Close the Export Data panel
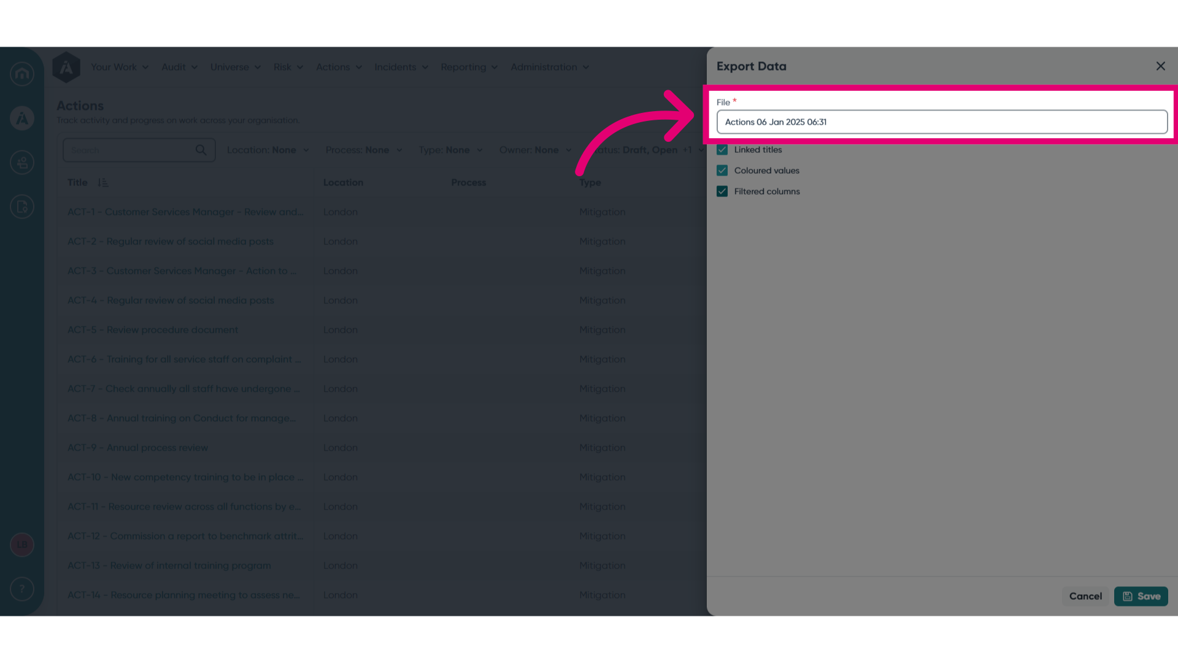The width and height of the screenshot is (1178, 663). (1160, 66)
